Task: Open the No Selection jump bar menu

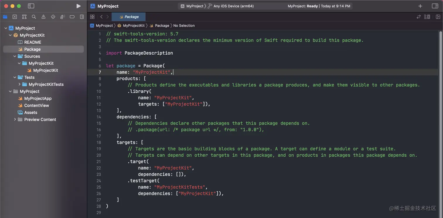Action: click(184, 26)
